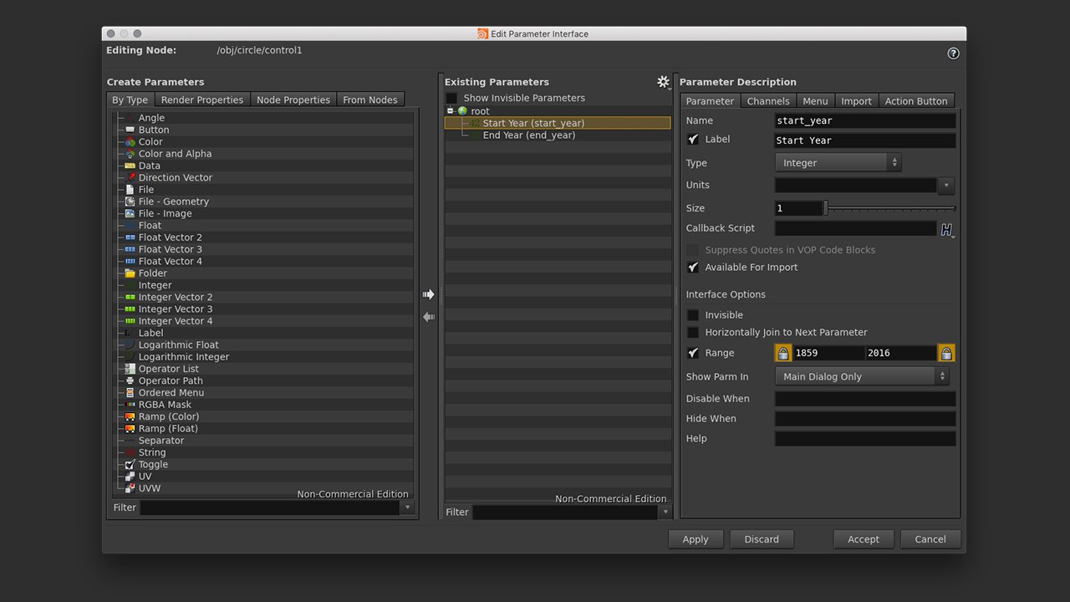Switch to the From Nodes tab
The image size is (1070, 602).
click(x=370, y=99)
